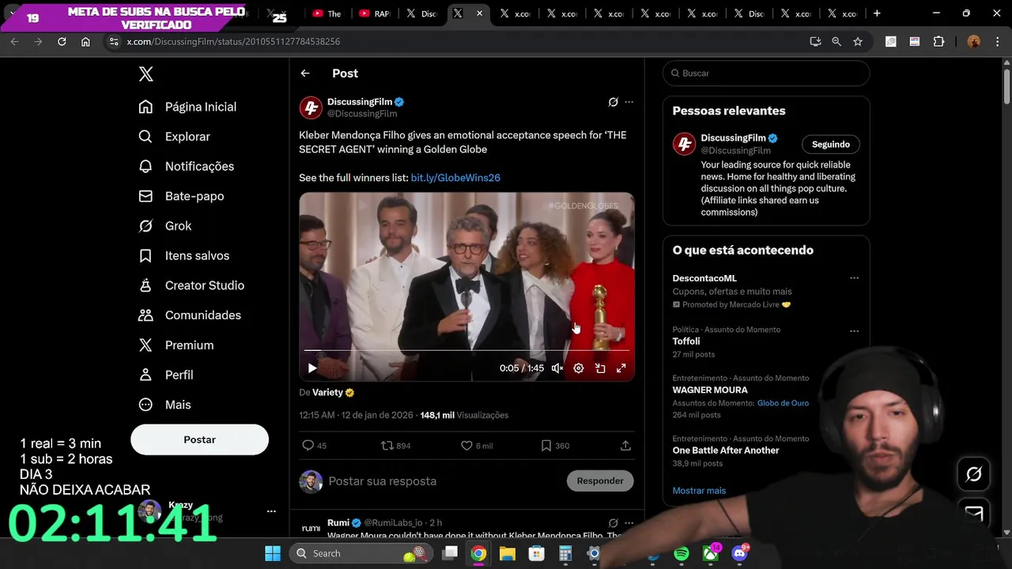Open the X logo home icon
Viewport: 1012px width, 569px height.
(145, 74)
